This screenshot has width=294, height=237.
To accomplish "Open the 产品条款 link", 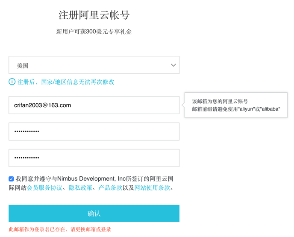I will (110, 187).
